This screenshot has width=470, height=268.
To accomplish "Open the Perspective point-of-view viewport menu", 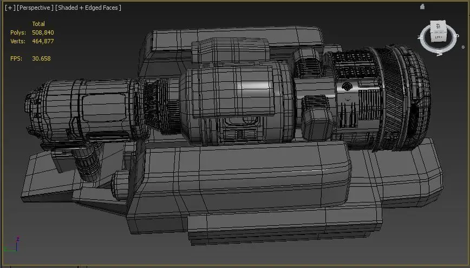I will coord(35,8).
